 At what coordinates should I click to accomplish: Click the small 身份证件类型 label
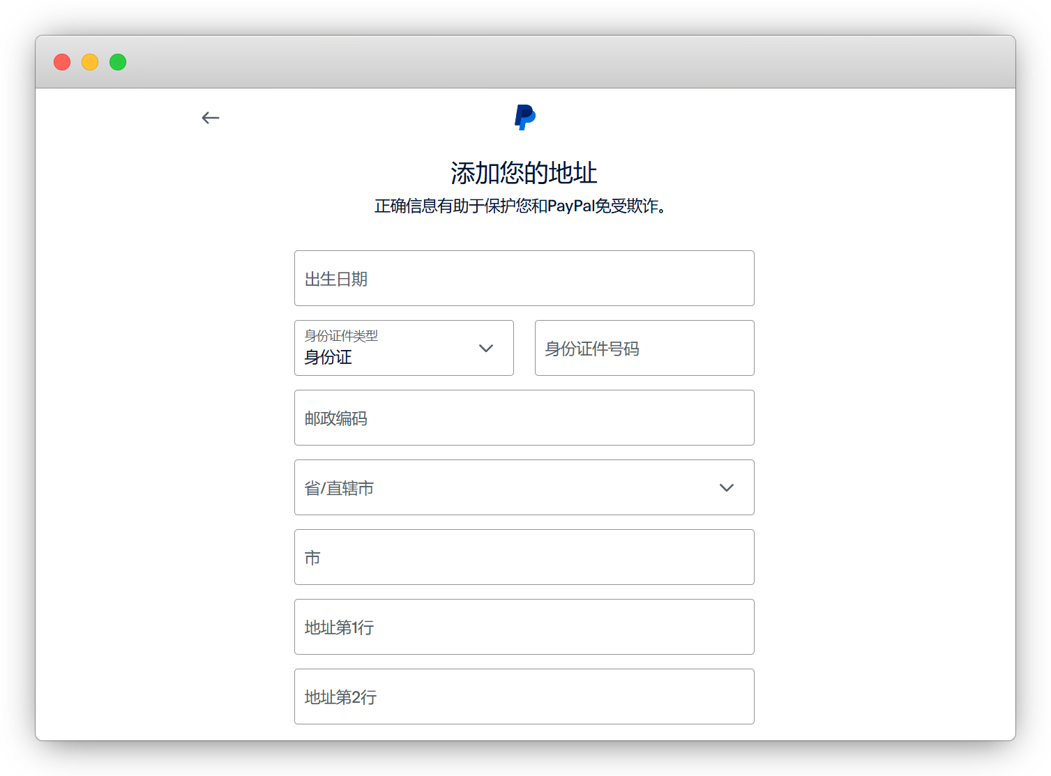pyautogui.click(x=341, y=336)
